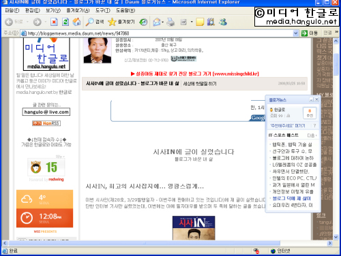This screenshot has height=256, width=341.
Task: Click the blue highlighted 블로그 덕에 제 삶이 link
Action: [292, 198]
